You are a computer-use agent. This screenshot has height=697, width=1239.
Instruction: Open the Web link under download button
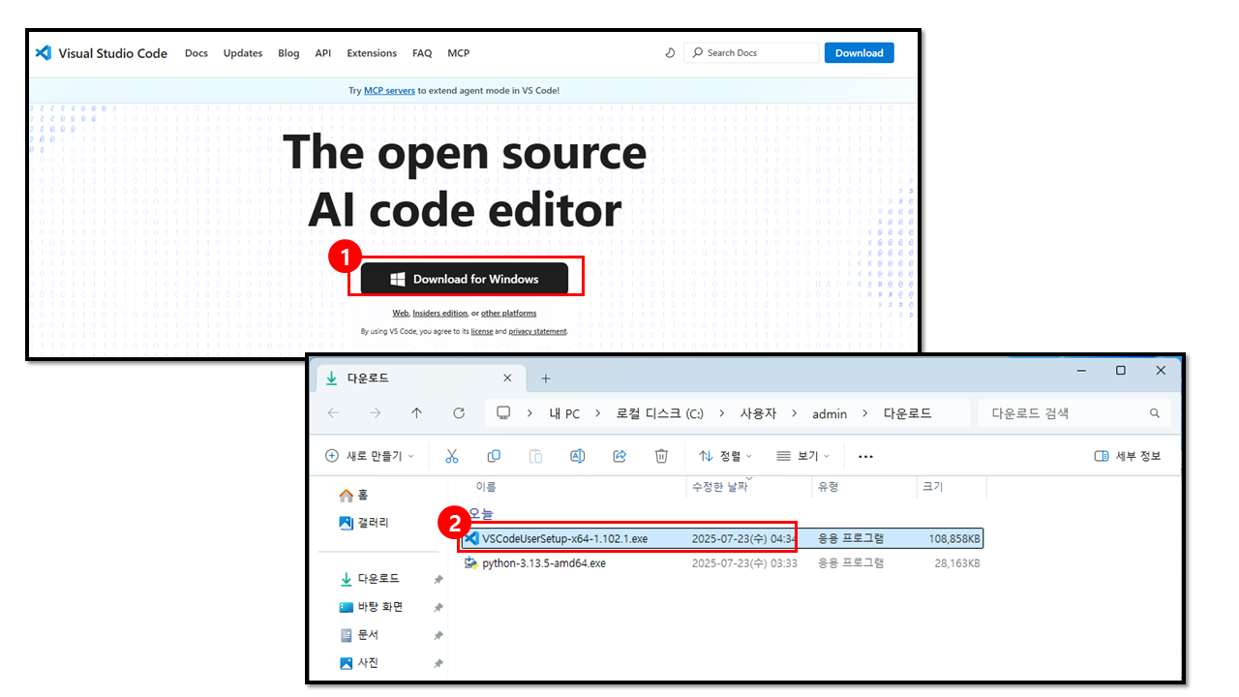click(401, 313)
